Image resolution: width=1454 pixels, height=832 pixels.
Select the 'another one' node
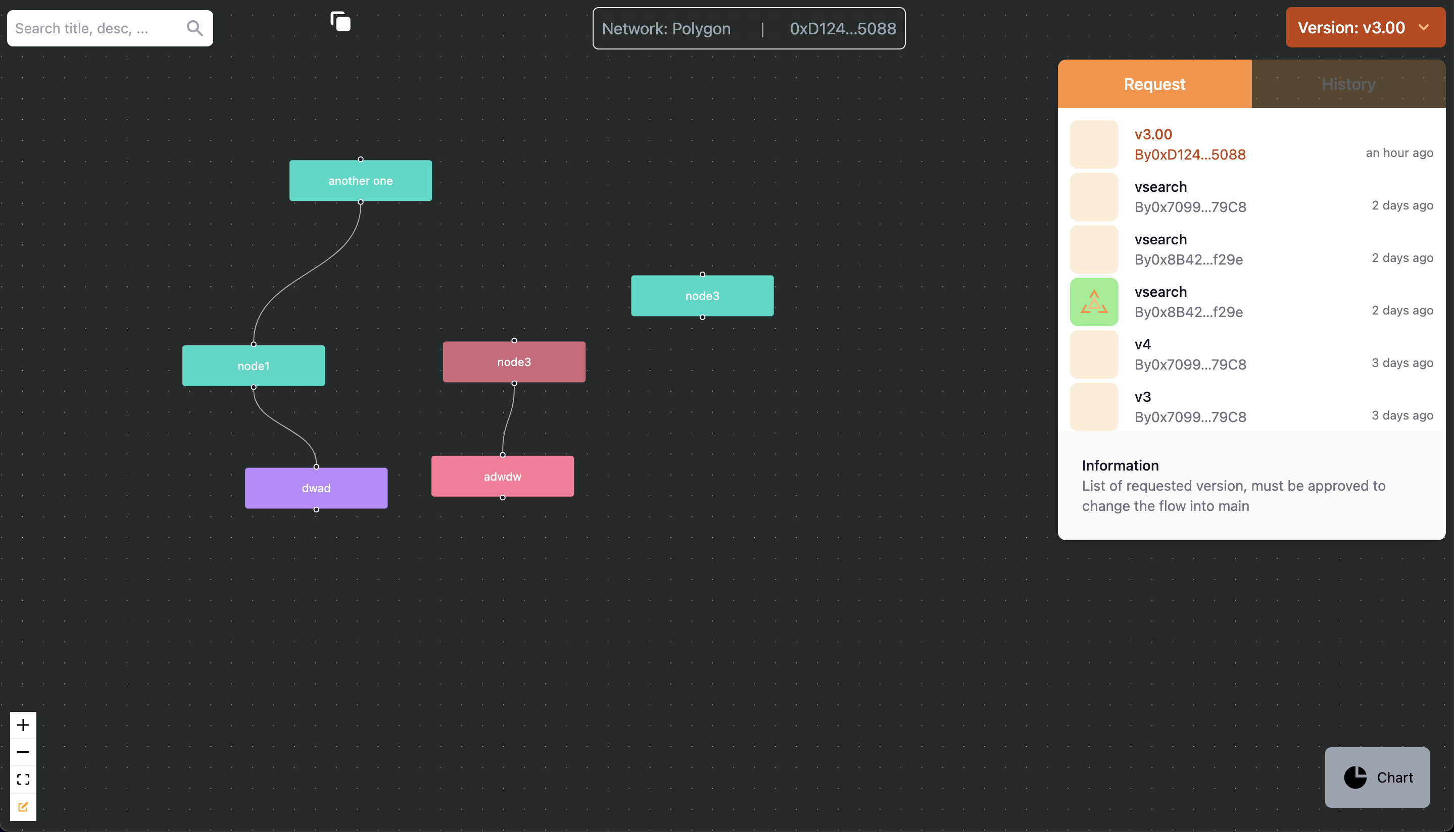360,181
